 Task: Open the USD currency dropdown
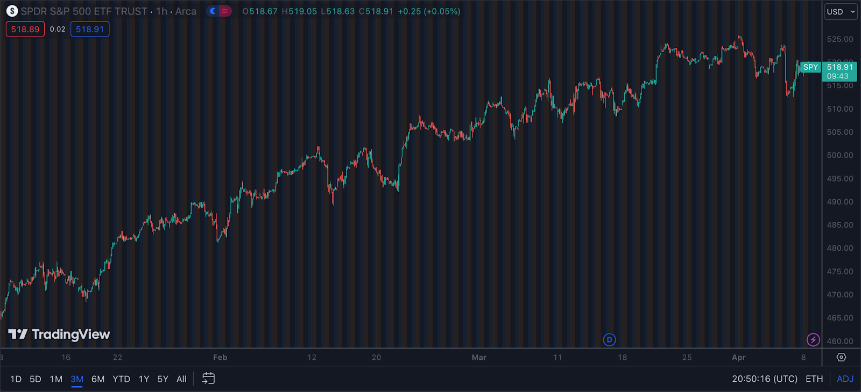[841, 11]
